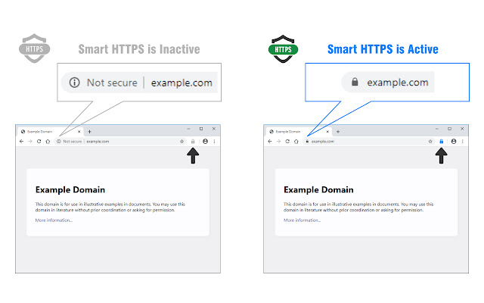The image size is (484, 303).
Task: Maximize the right browser window
Action: 449,129
